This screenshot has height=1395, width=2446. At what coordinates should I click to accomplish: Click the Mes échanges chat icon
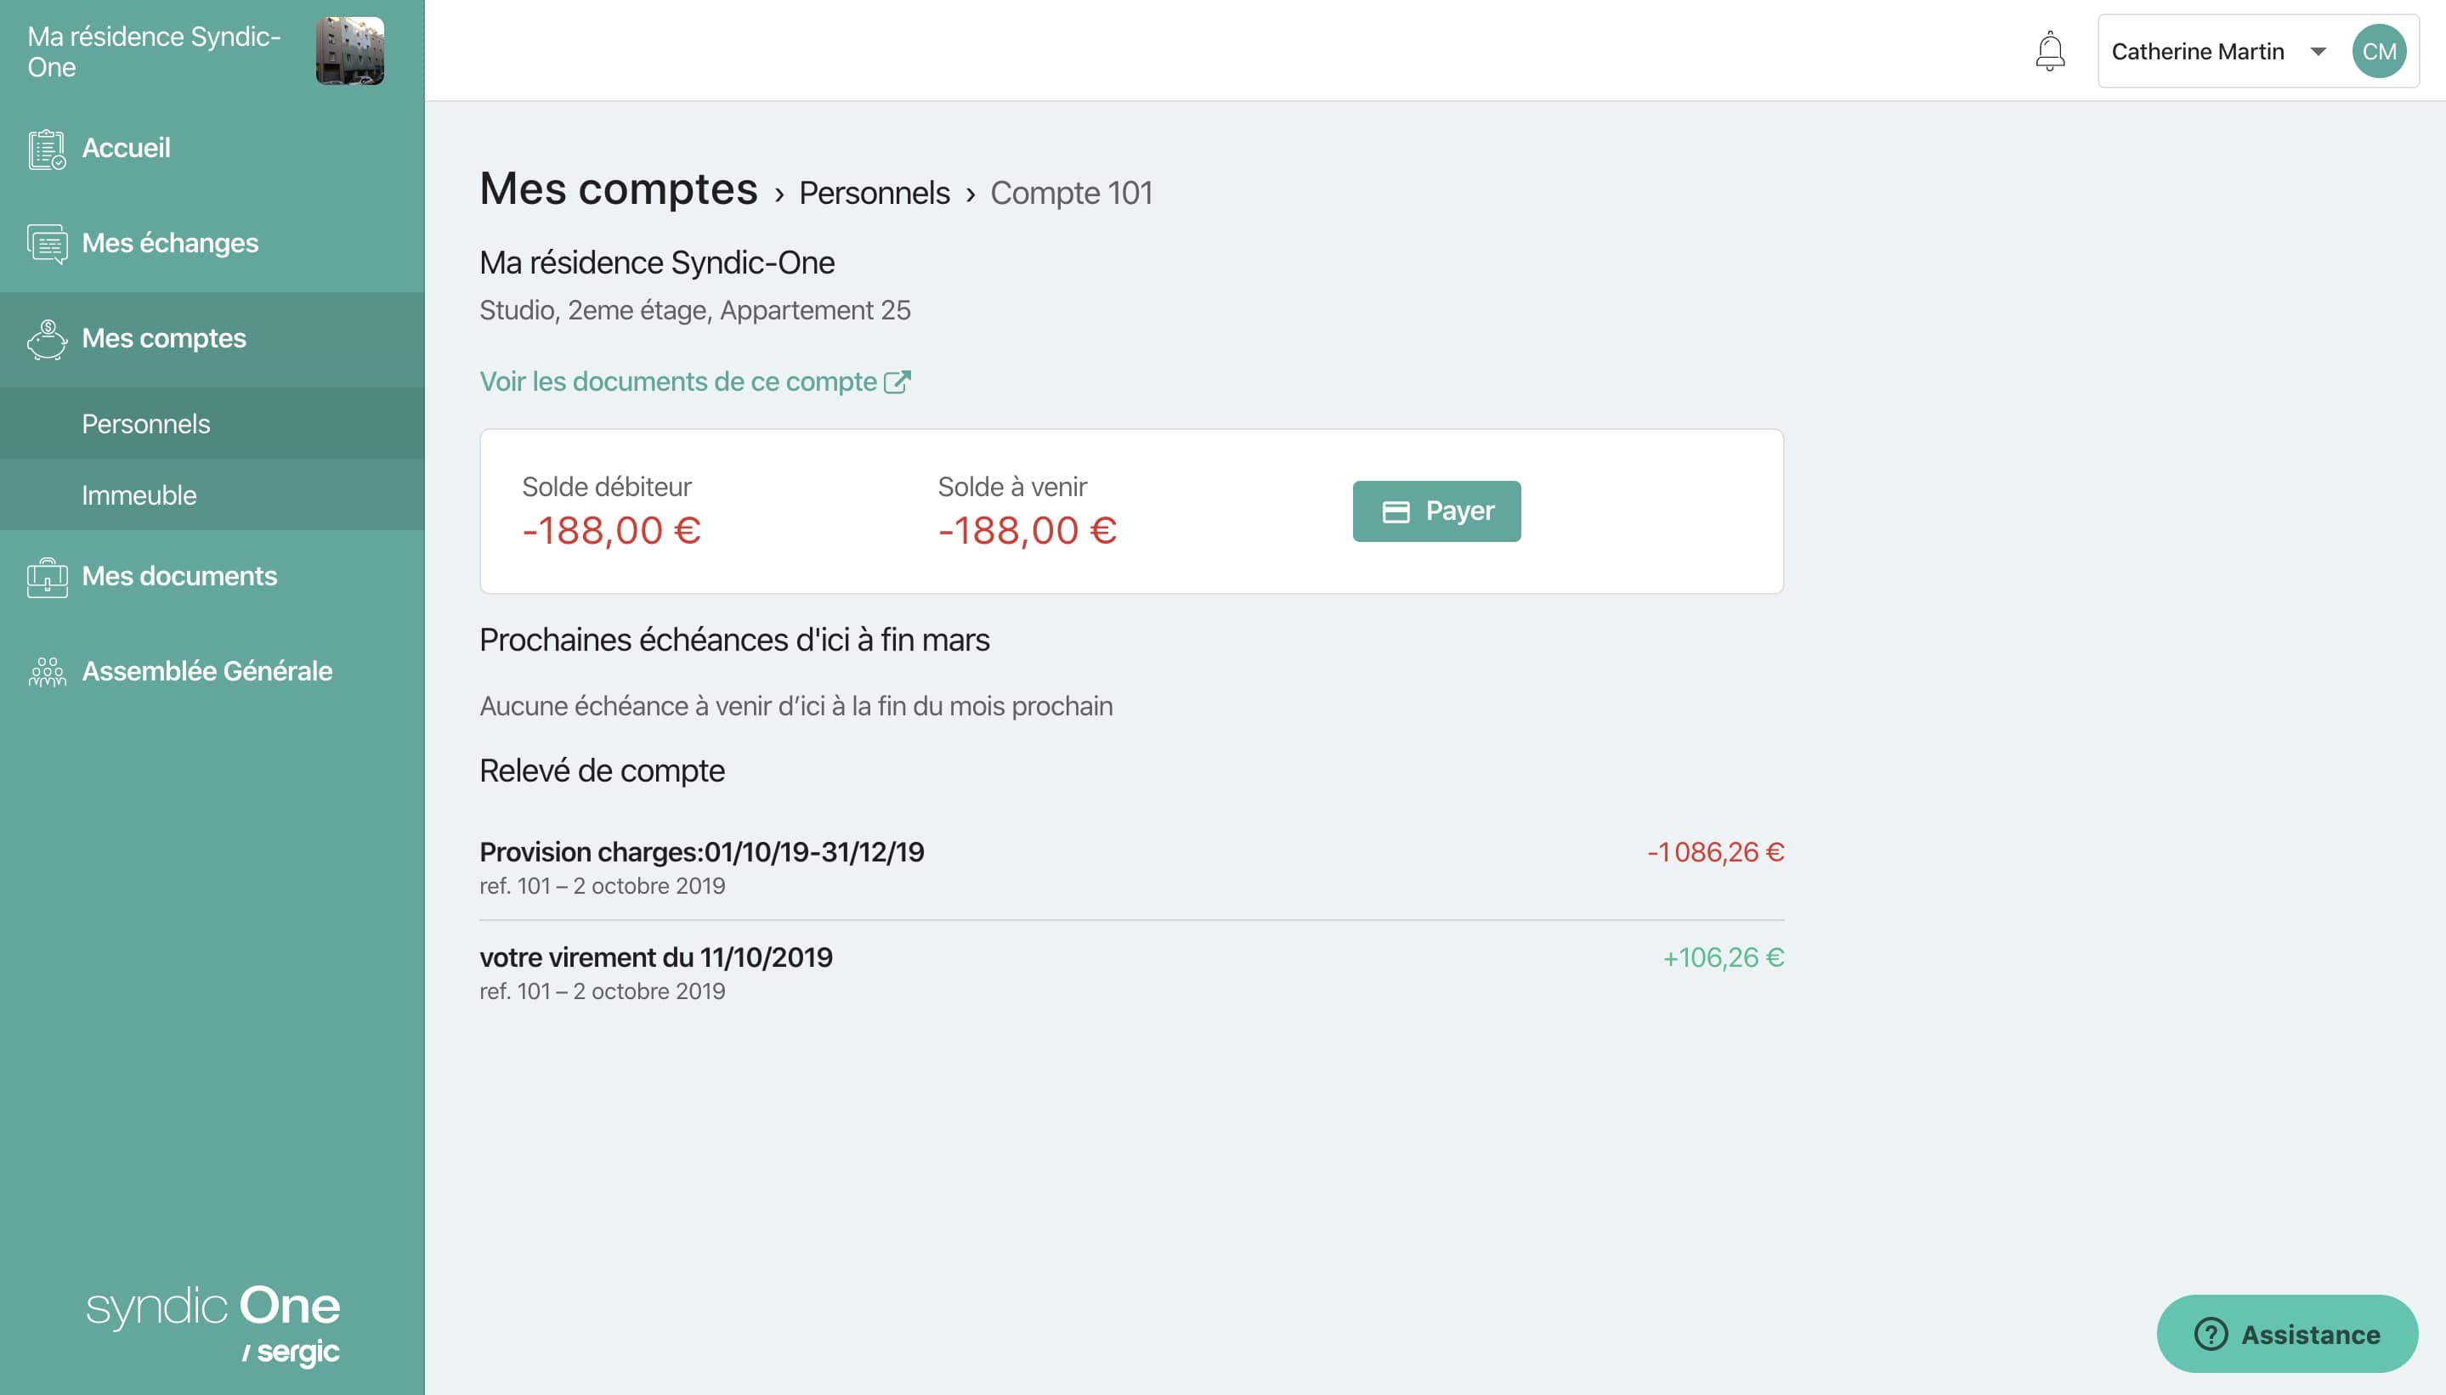coord(47,245)
